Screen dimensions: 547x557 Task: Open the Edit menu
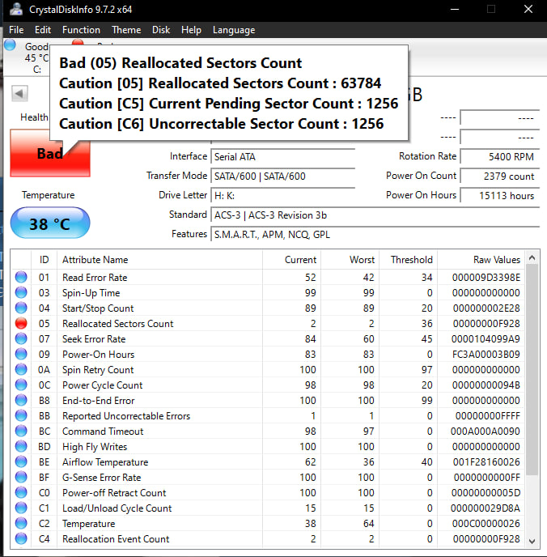[43, 30]
